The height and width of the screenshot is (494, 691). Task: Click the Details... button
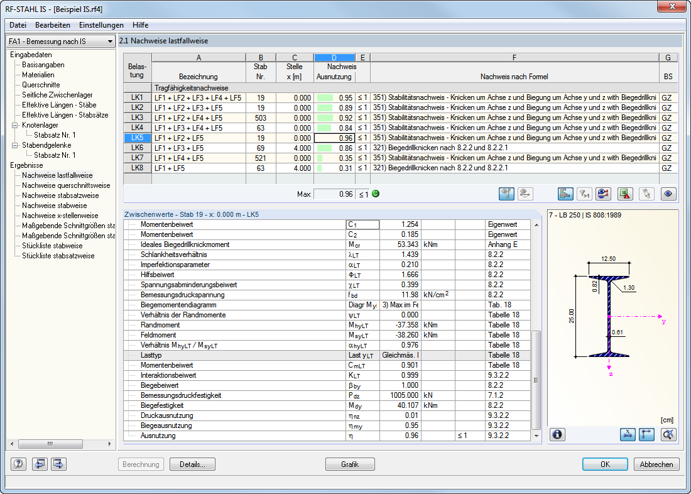pyautogui.click(x=193, y=464)
